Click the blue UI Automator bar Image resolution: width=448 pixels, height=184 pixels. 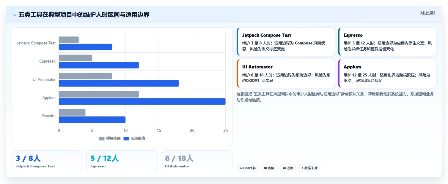[119, 83]
